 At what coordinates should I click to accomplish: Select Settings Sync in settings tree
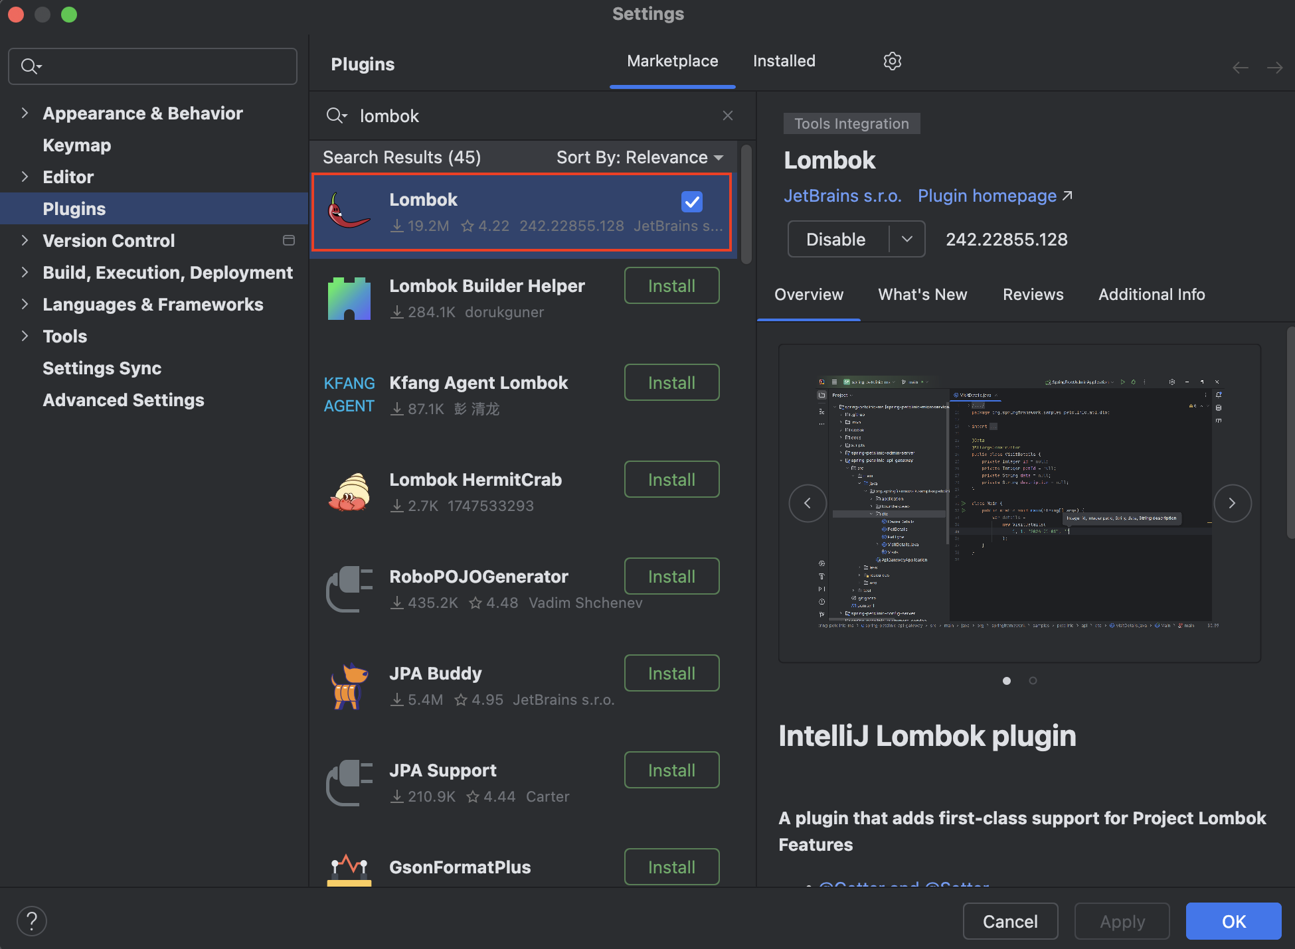tap(102, 368)
